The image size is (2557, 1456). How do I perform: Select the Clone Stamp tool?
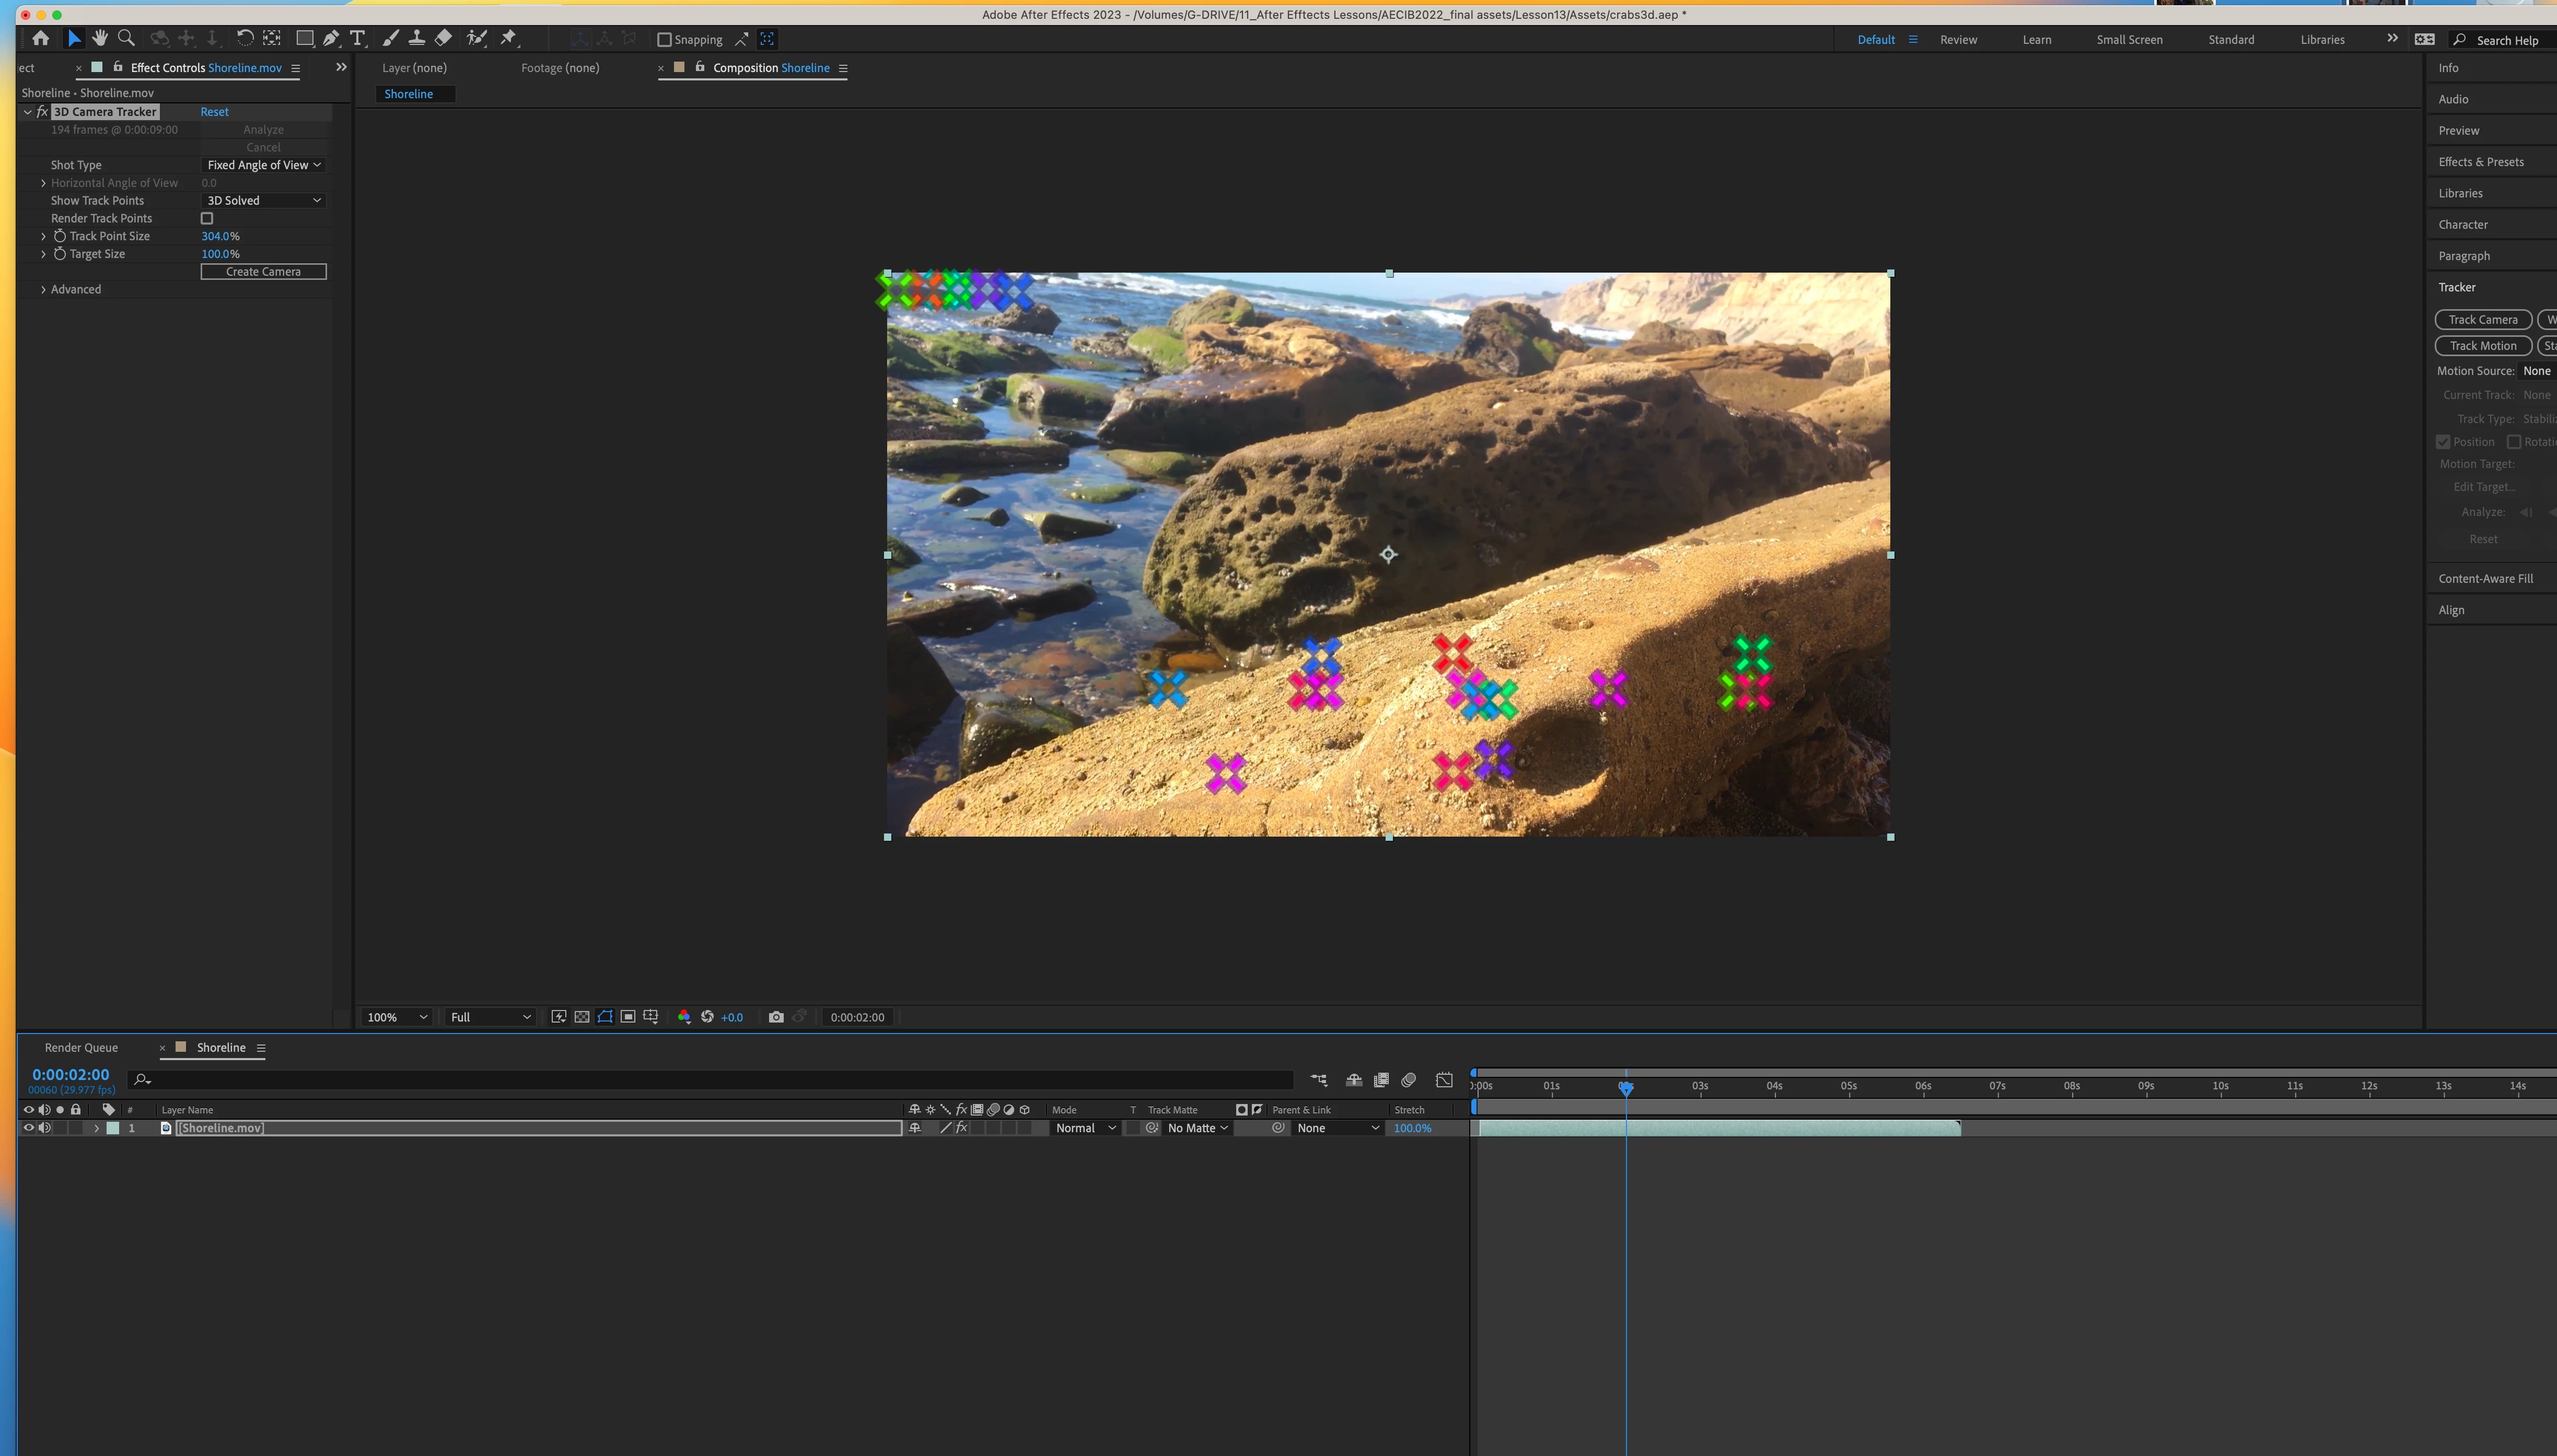[x=417, y=38]
